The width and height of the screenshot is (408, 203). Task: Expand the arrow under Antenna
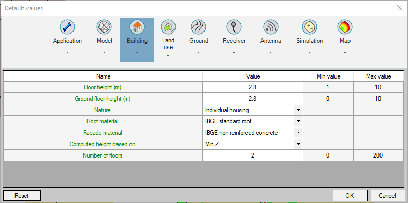point(271,53)
